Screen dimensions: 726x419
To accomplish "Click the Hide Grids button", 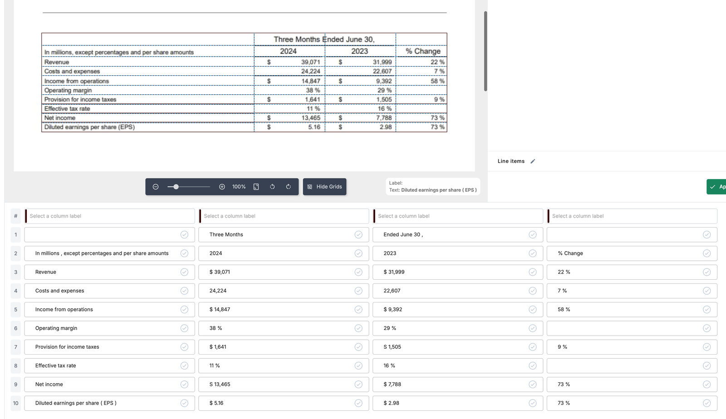I will click(324, 186).
